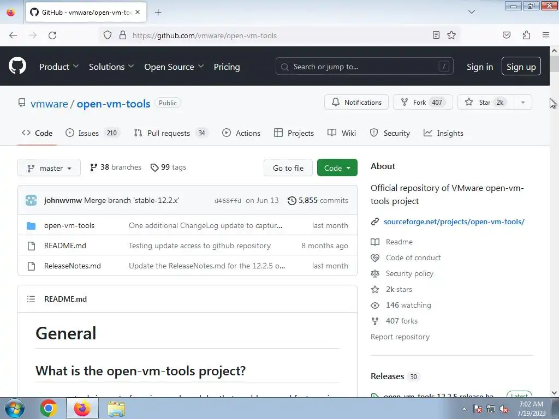View the 407 forks link
Screen dimensions: 559x419
(x=401, y=321)
